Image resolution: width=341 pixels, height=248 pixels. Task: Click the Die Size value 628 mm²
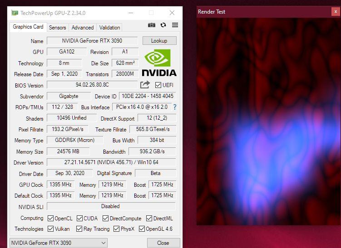(125, 63)
